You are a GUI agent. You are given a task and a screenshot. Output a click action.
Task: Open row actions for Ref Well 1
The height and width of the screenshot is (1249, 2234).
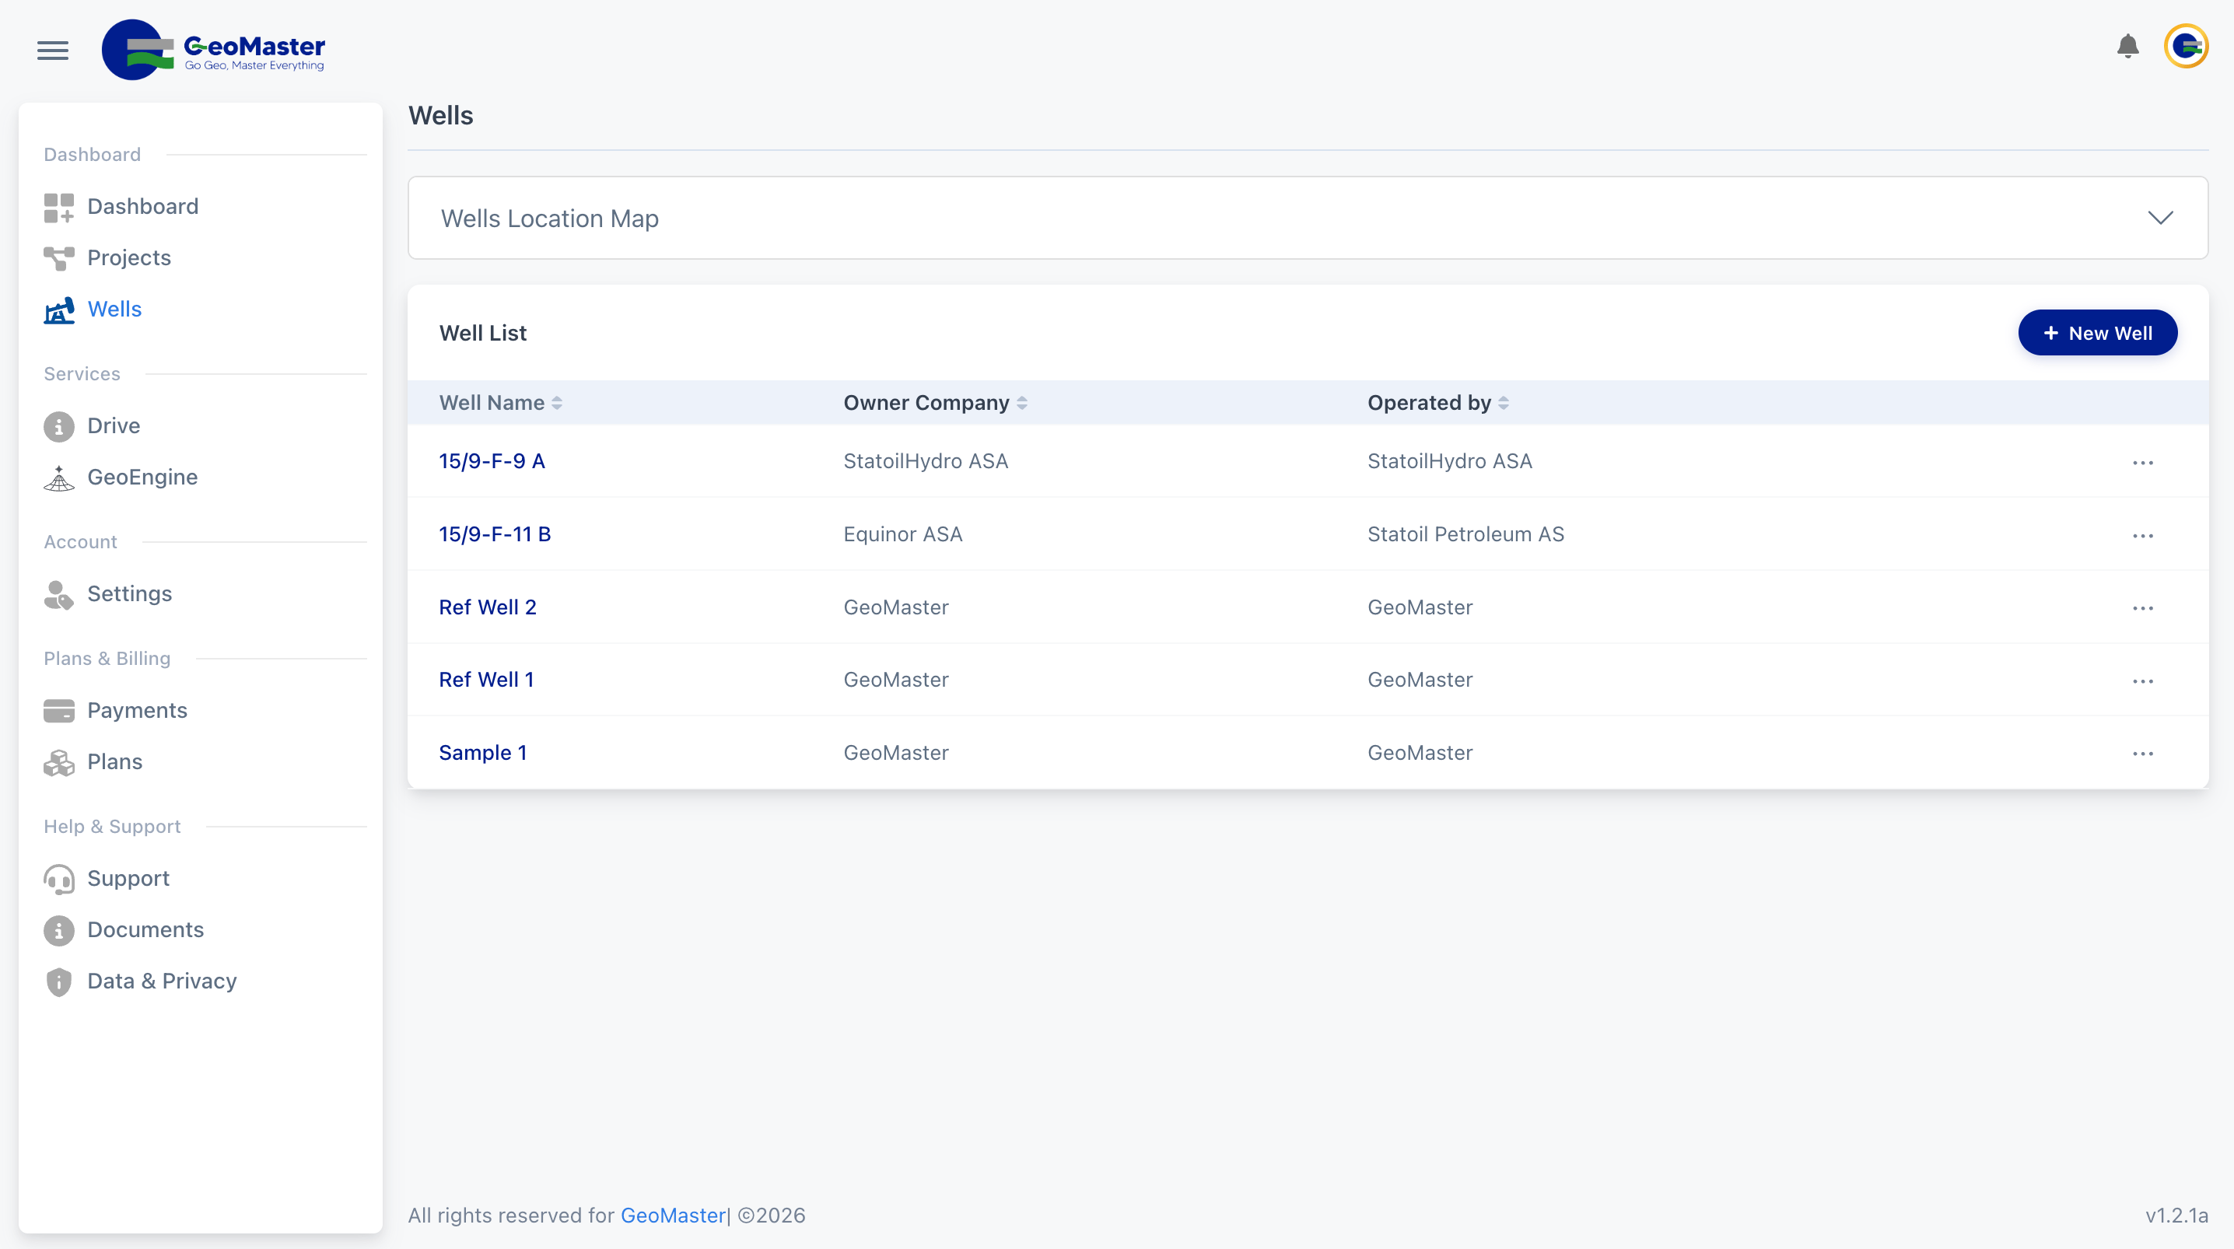click(2143, 680)
